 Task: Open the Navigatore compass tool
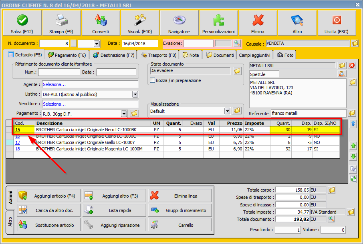coord(179,23)
